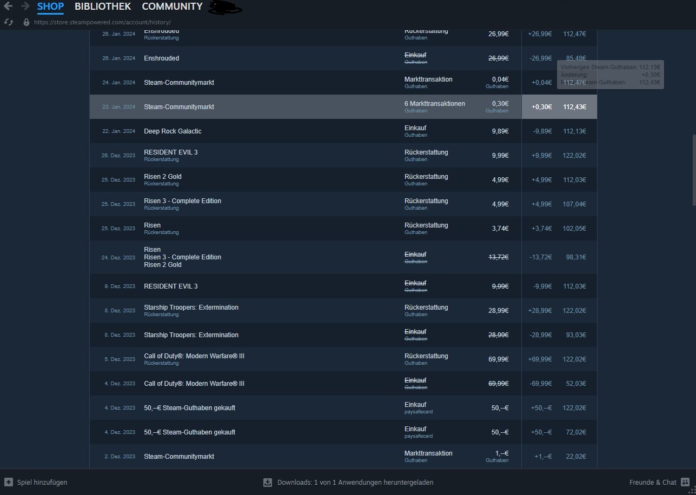696x495 pixels.
Task: Click the page vertical scrollbar
Action: (x=694, y=170)
